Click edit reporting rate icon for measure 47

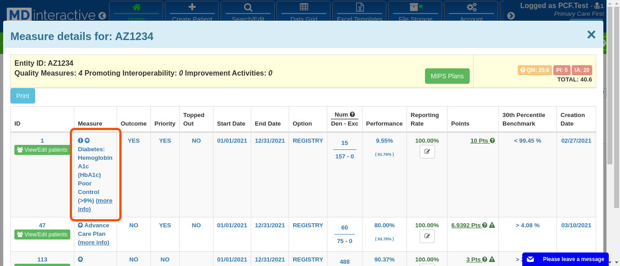tap(427, 236)
